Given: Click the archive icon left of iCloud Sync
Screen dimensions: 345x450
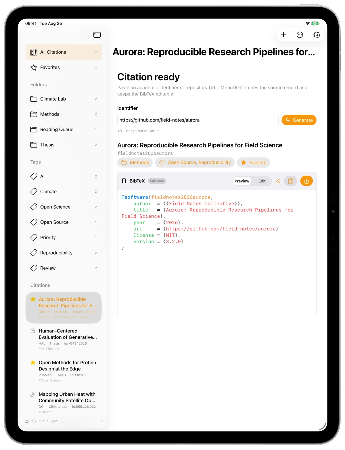Looking at the screenshot, I should pyautogui.click(x=27, y=421).
